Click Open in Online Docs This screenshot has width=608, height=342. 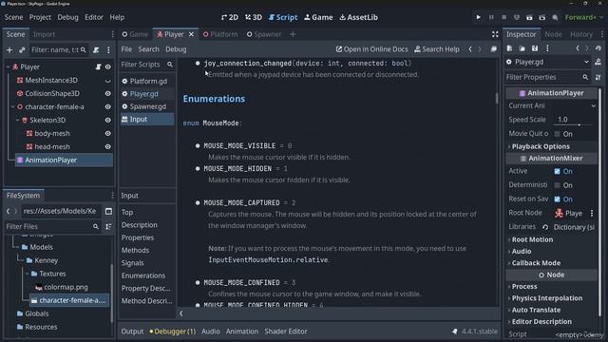tap(371, 49)
